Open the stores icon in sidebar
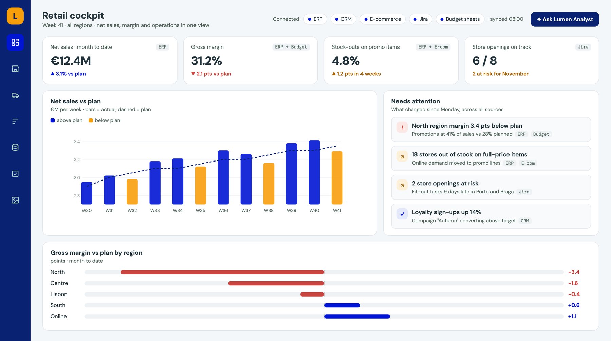 coord(15,69)
